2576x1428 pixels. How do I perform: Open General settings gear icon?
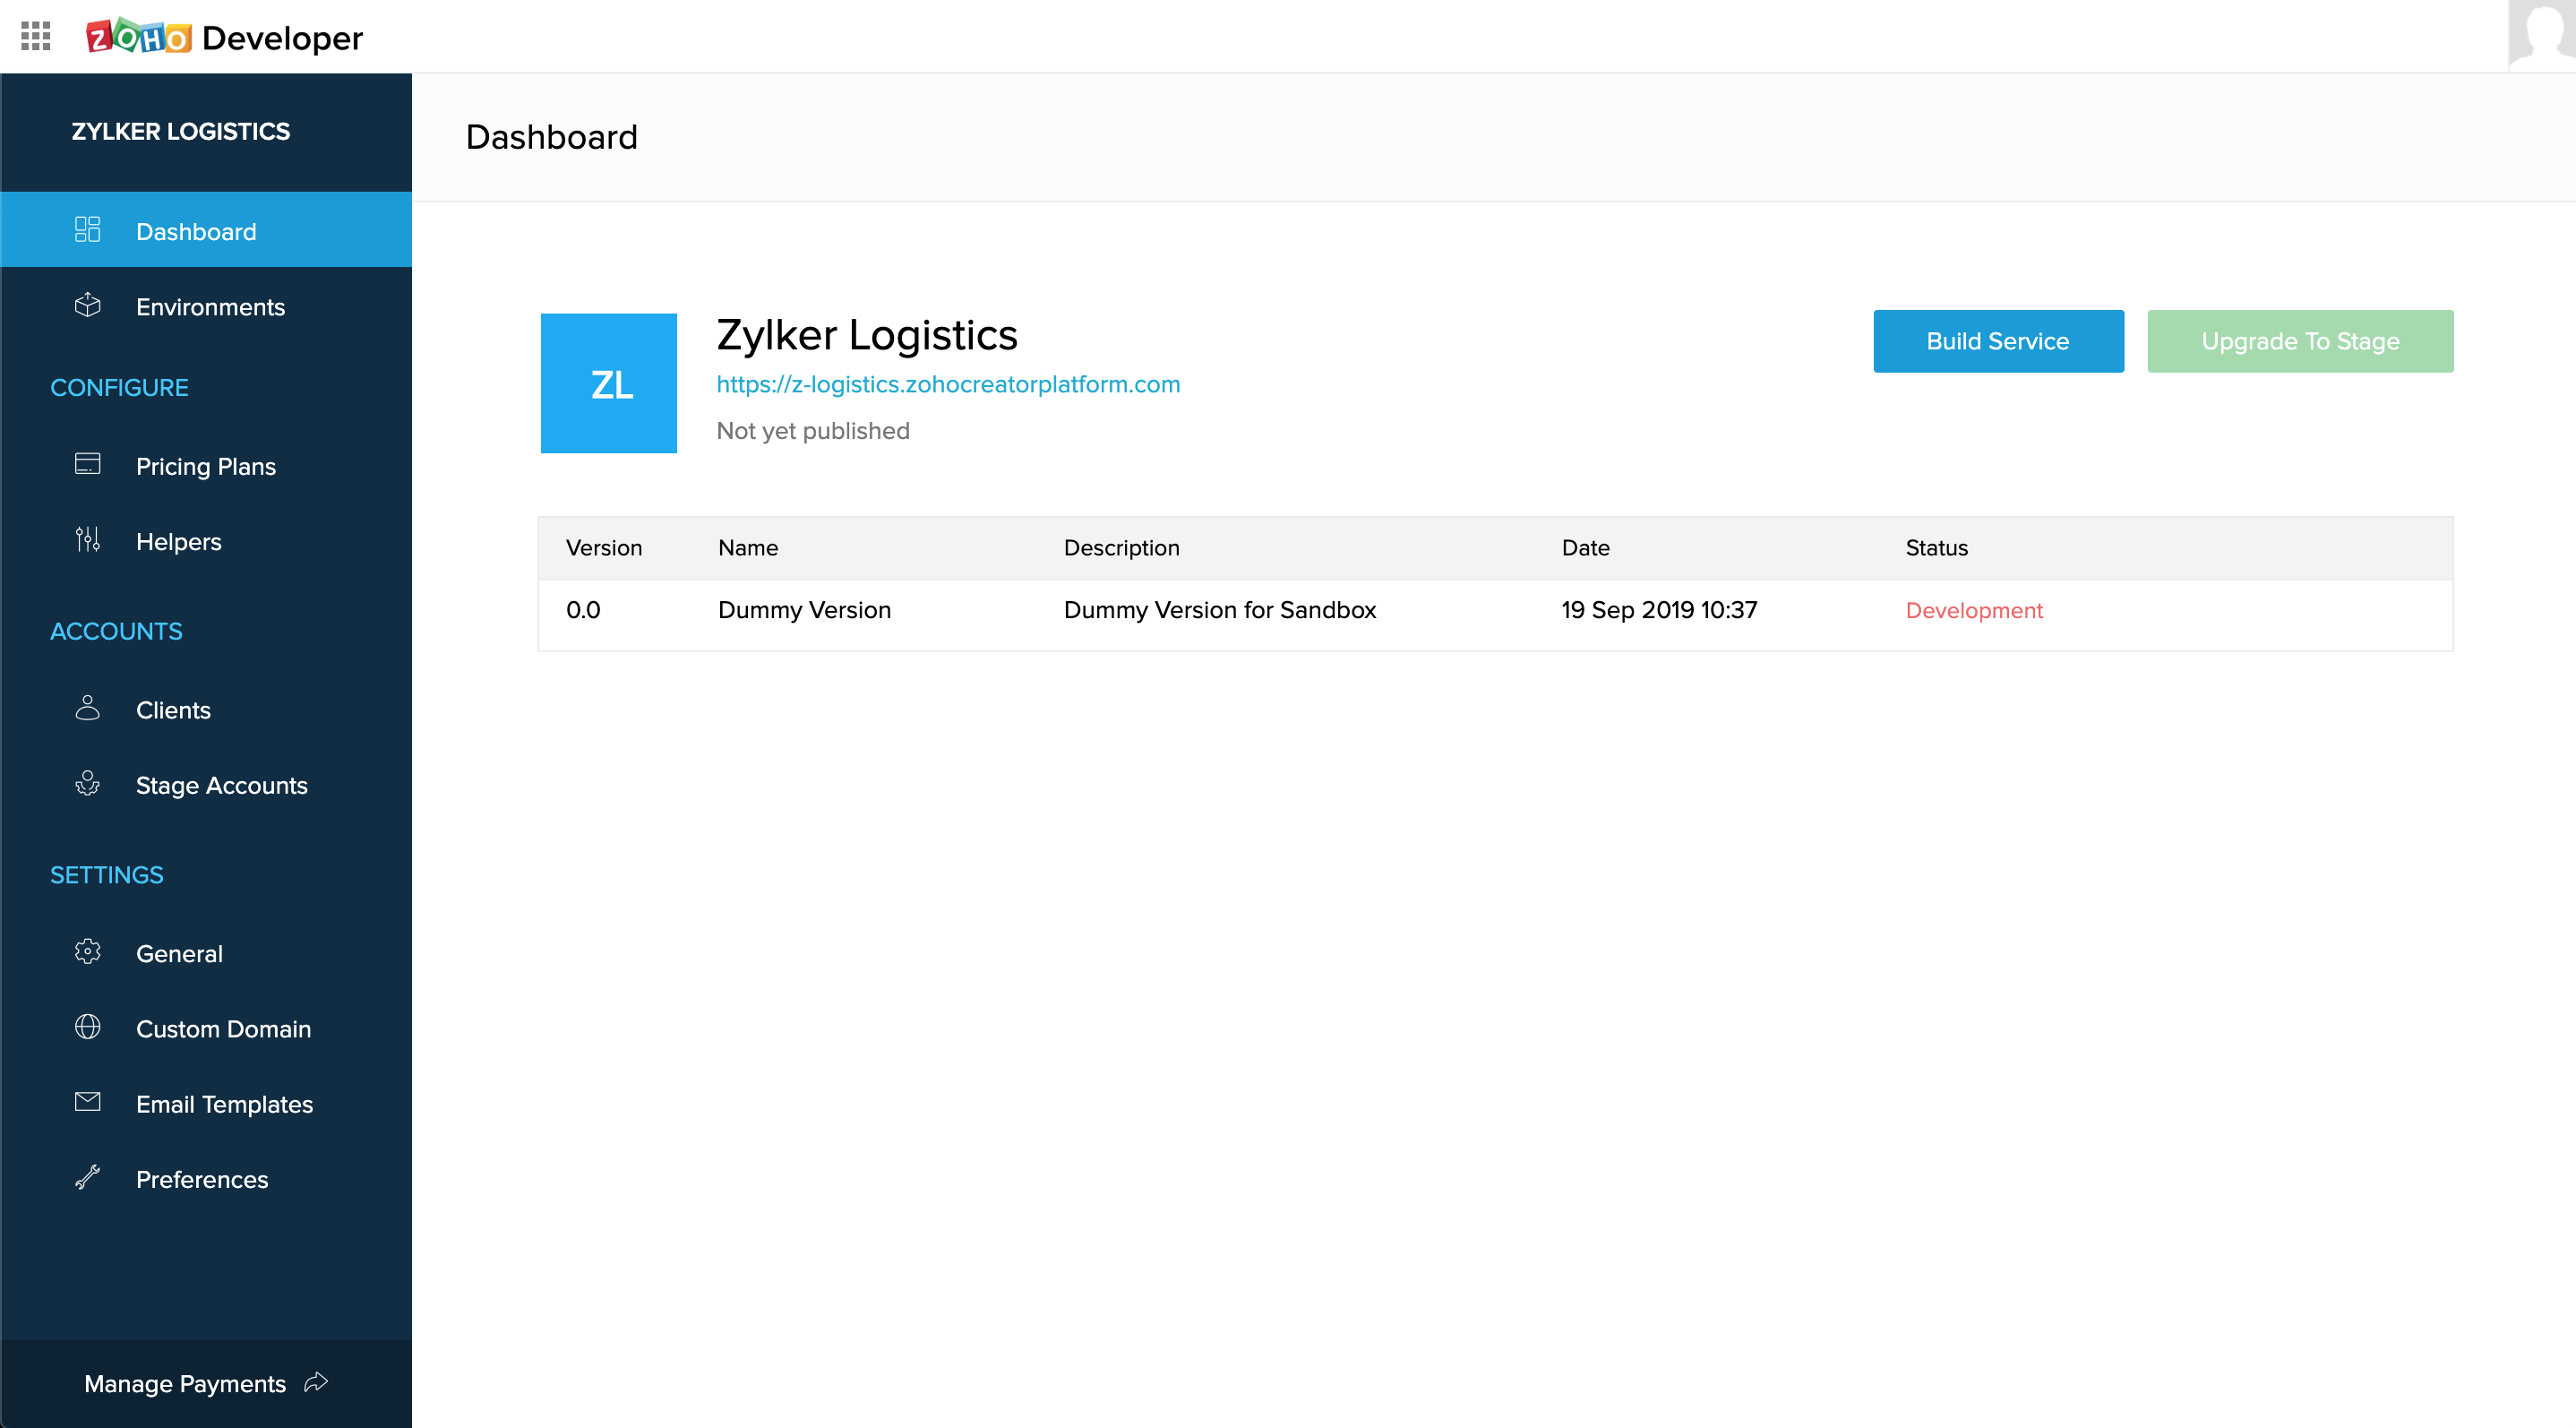(x=87, y=953)
